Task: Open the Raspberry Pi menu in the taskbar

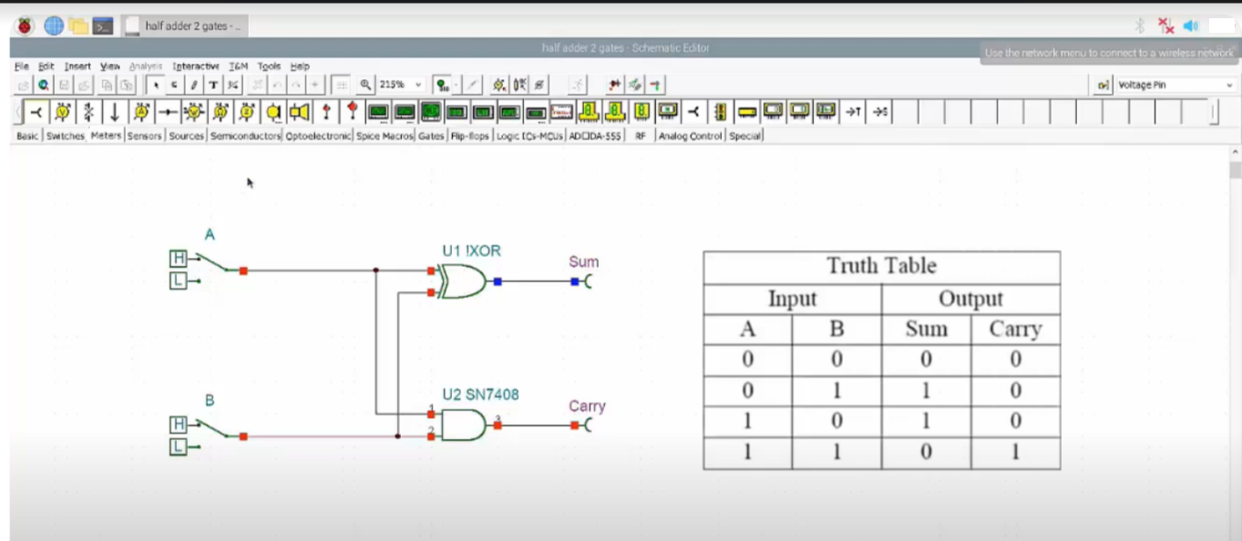Action: pos(24,26)
